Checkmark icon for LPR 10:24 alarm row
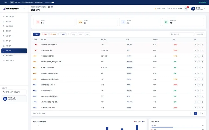209x130 pixels. click(x=199, y=96)
